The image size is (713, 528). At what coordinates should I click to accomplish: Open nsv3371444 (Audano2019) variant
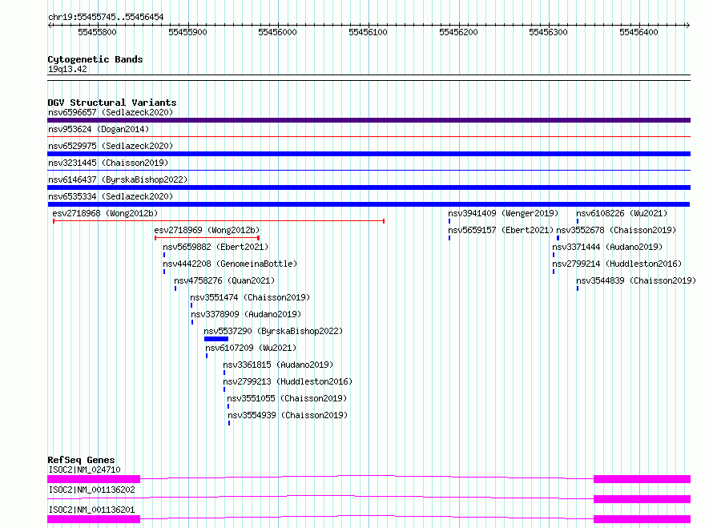[x=607, y=247]
